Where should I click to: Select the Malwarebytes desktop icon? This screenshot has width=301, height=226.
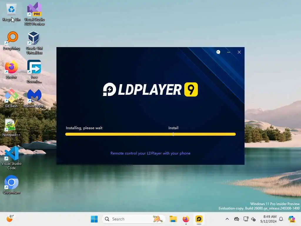[34, 98]
